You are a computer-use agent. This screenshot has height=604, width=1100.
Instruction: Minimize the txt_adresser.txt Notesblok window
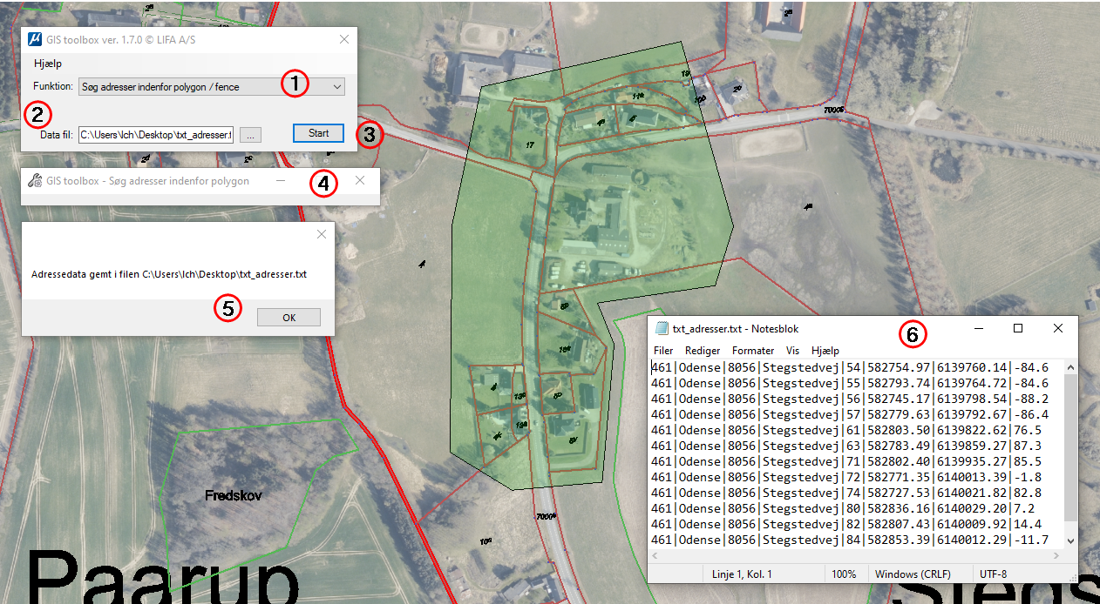point(979,329)
